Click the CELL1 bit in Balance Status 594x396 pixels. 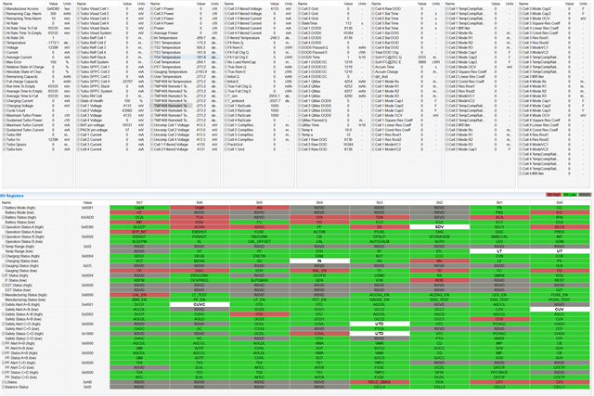(x=560, y=388)
